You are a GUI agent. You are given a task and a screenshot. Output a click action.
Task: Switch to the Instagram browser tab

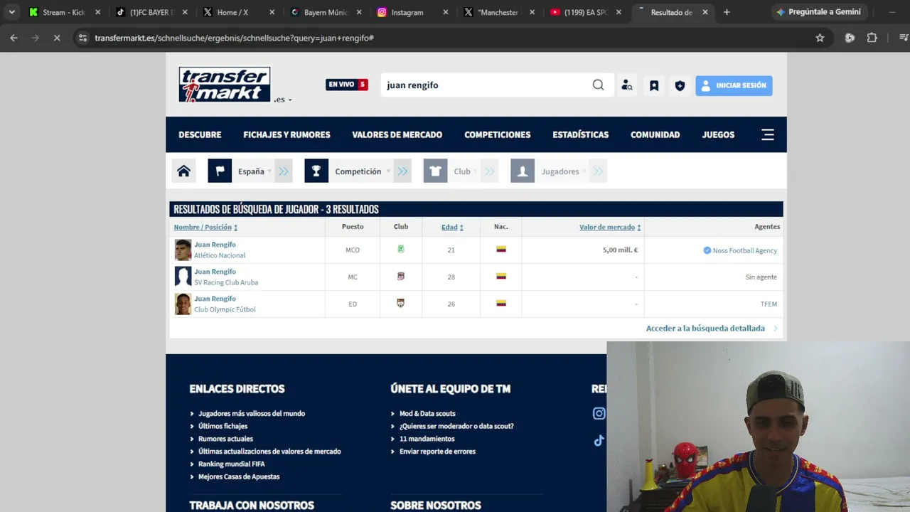click(407, 12)
